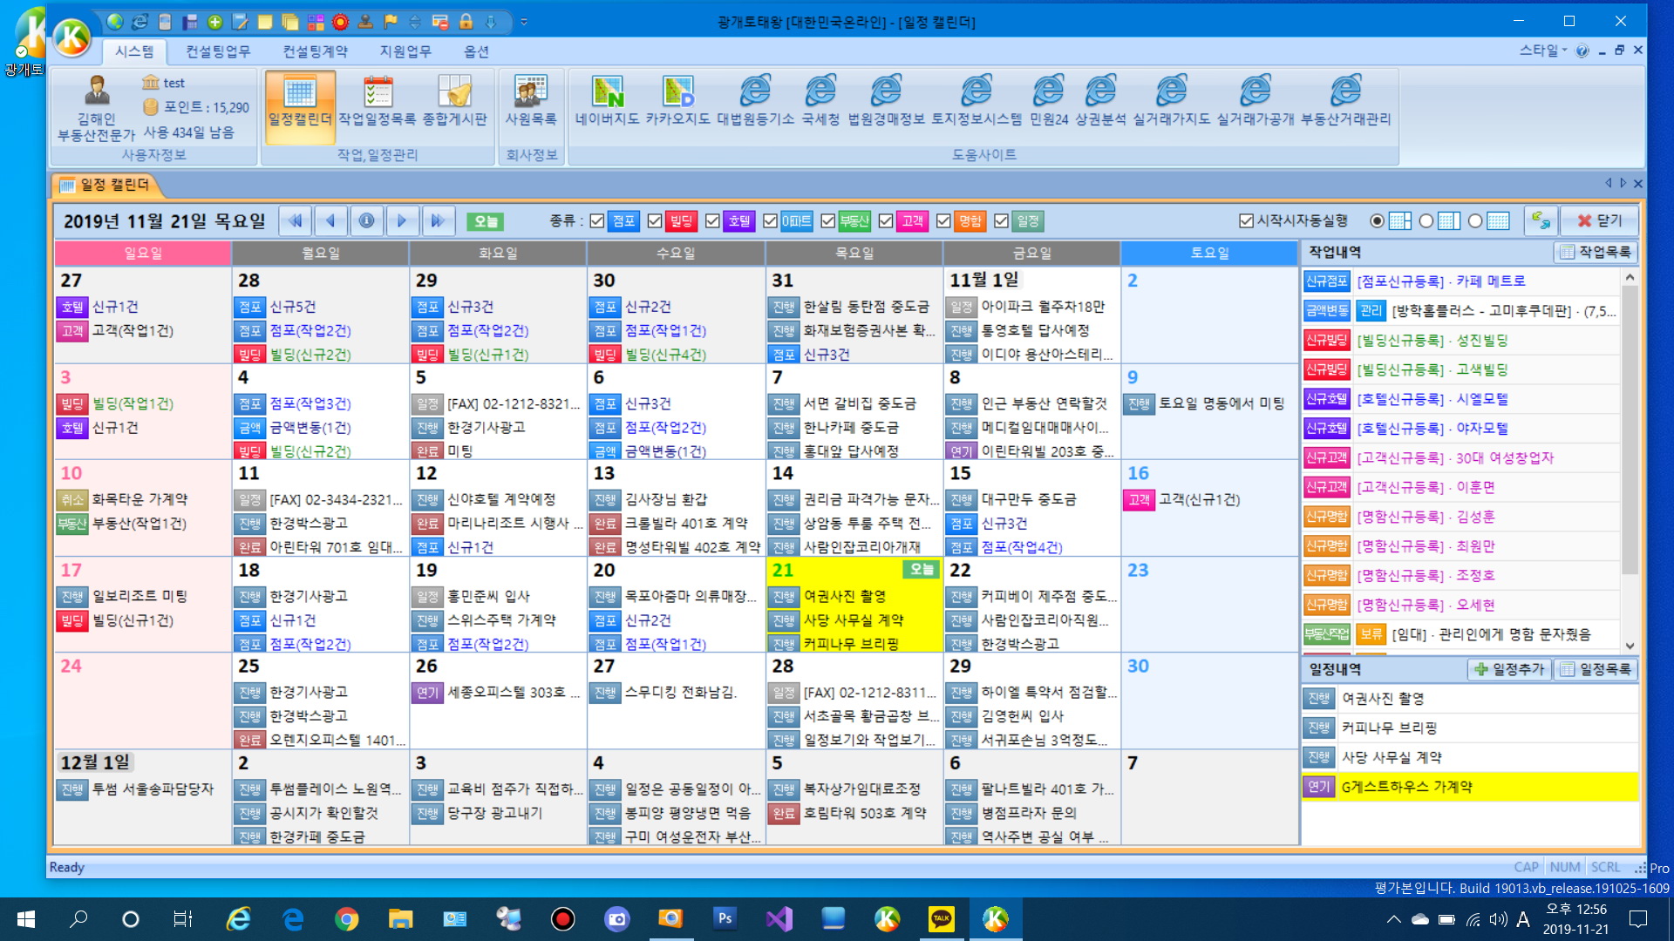Go to the next month arrow
This screenshot has height=941, width=1674.
click(x=402, y=221)
